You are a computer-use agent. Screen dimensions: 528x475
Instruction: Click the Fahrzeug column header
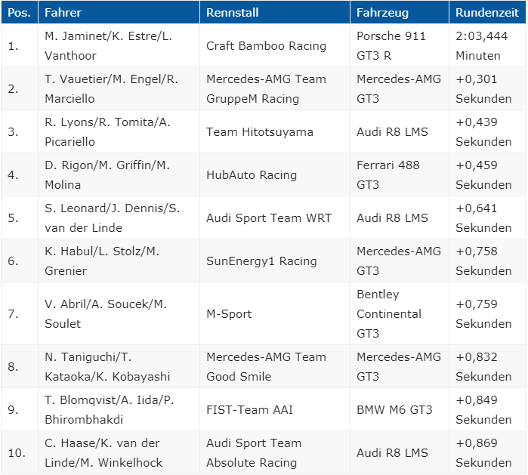point(400,12)
